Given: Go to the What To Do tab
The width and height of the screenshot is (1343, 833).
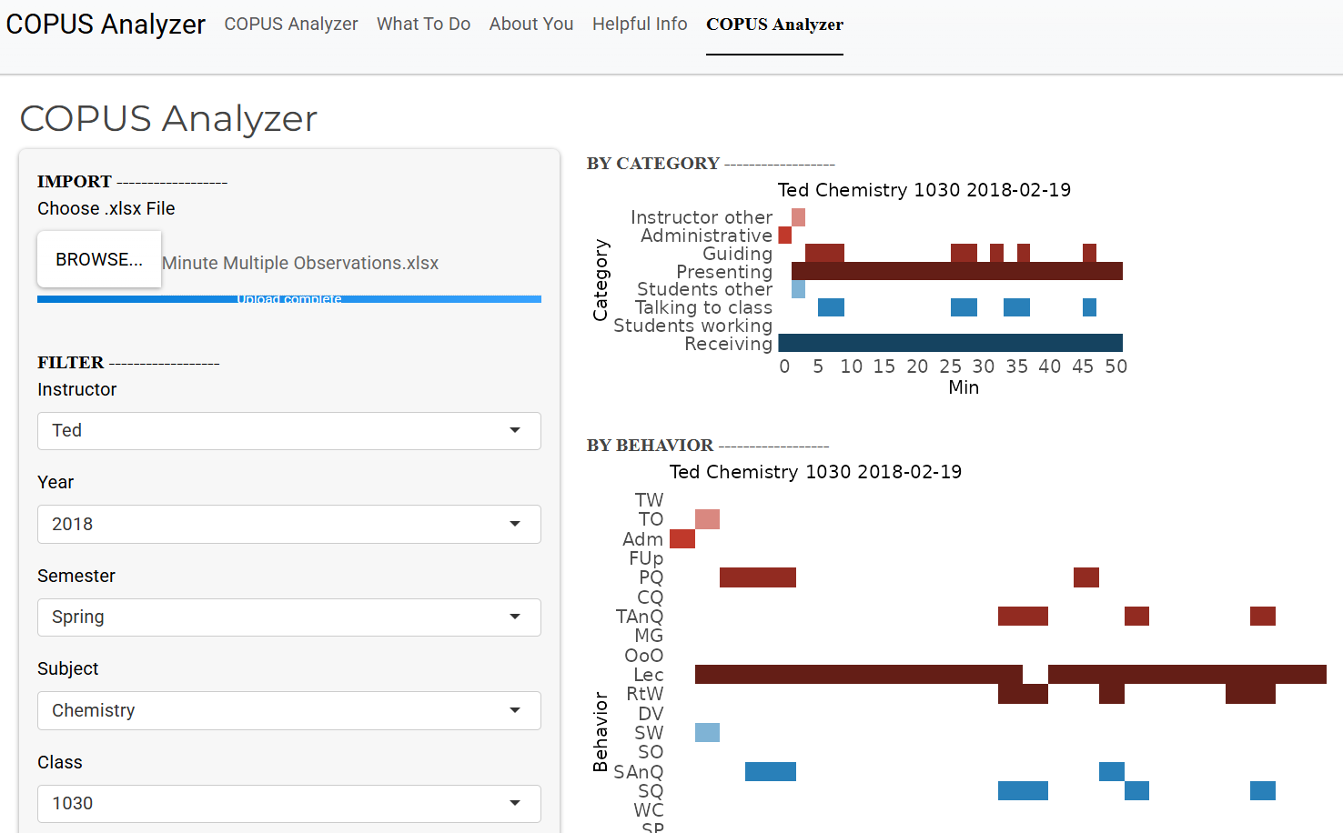Looking at the screenshot, I should point(423,25).
